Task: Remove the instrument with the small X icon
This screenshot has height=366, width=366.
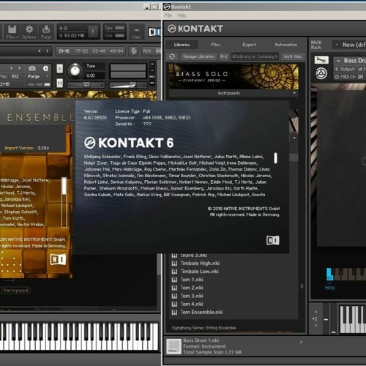Action: (x=152, y=64)
